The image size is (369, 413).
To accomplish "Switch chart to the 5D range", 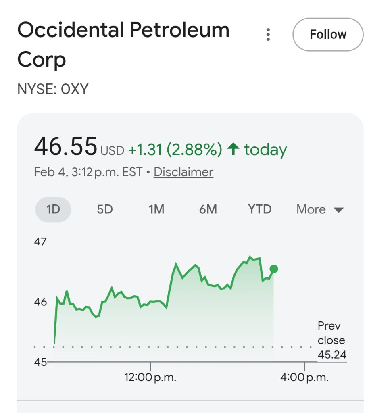I will [x=105, y=210].
